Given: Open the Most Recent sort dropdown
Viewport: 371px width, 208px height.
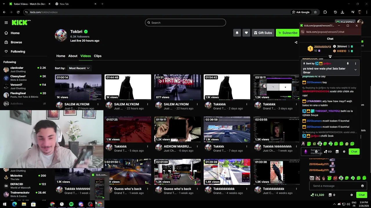Looking at the screenshot, I should click(x=79, y=68).
